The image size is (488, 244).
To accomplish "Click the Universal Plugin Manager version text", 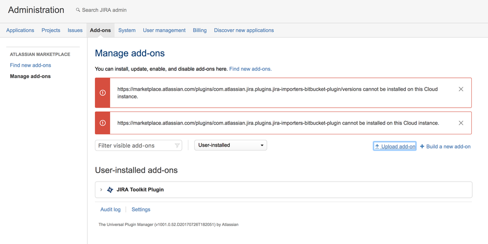I will point(168,225).
